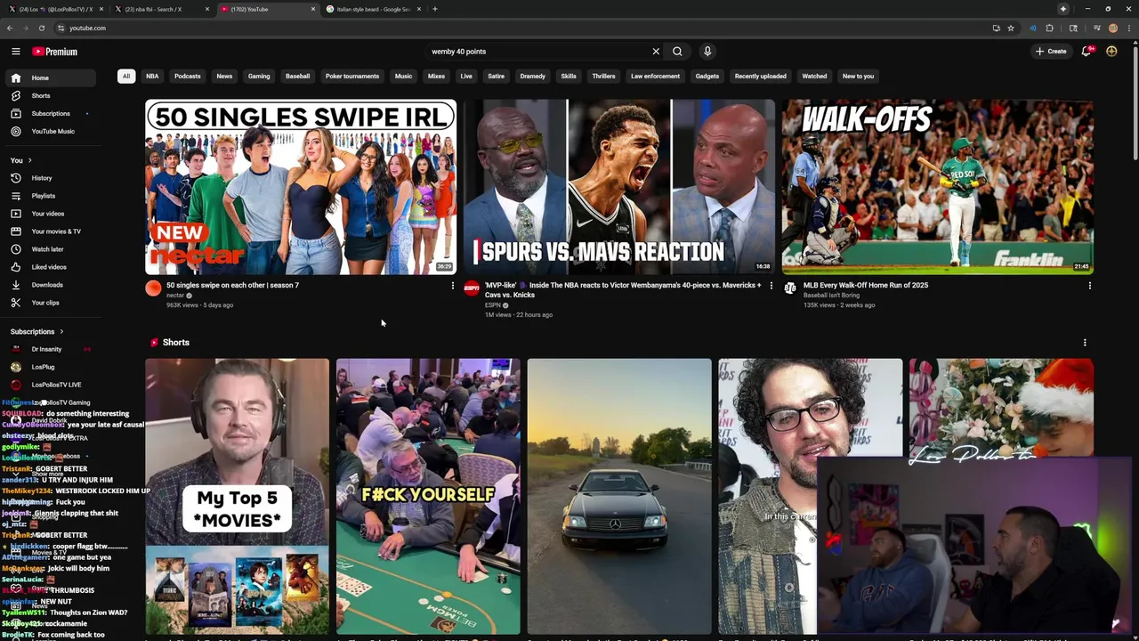Select the Watched chip
This screenshot has width=1139, height=641.
[x=814, y=77]
